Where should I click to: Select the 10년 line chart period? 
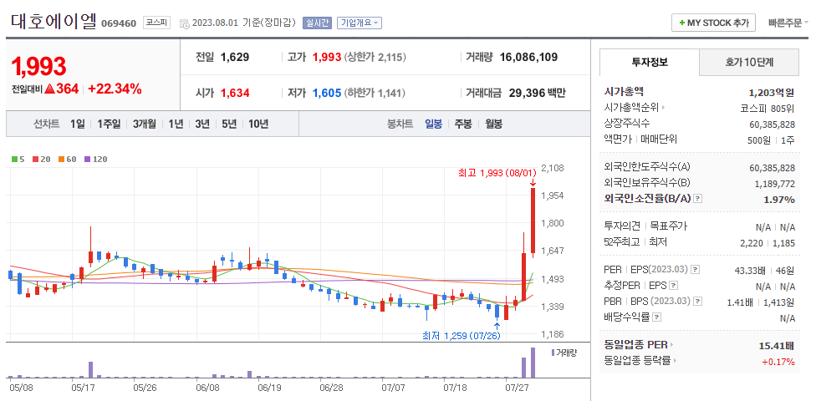[x=258, y=124]
